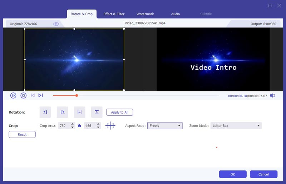Click top-center crop handle
The image size is (286, 184).
coord(74,29)
